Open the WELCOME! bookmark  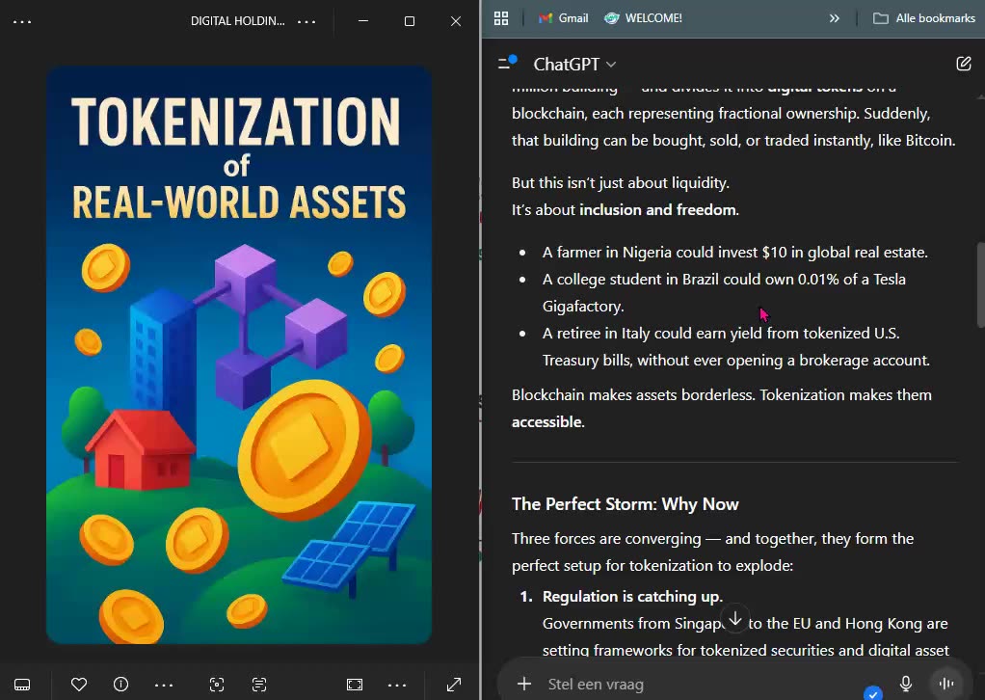[x=643, y=18]
